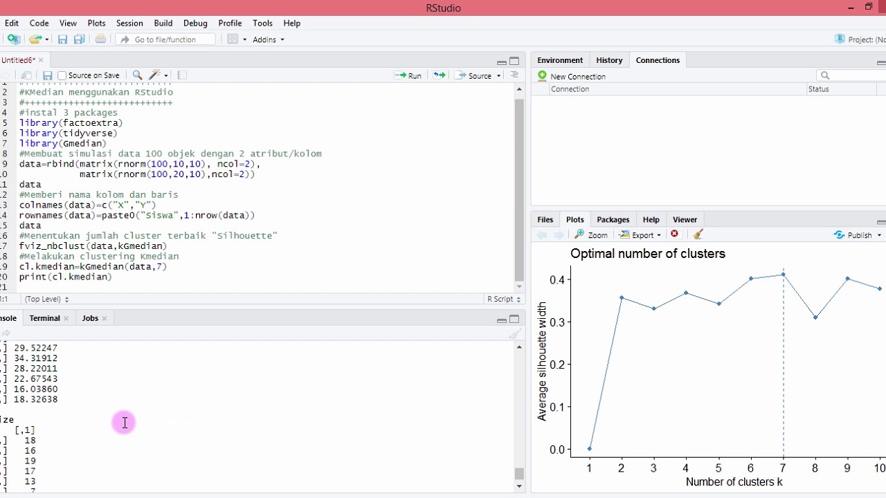Viewport: 886px width, 498px height.
Task: Save current document in main toolbar
Action: [x=62, y=39]
